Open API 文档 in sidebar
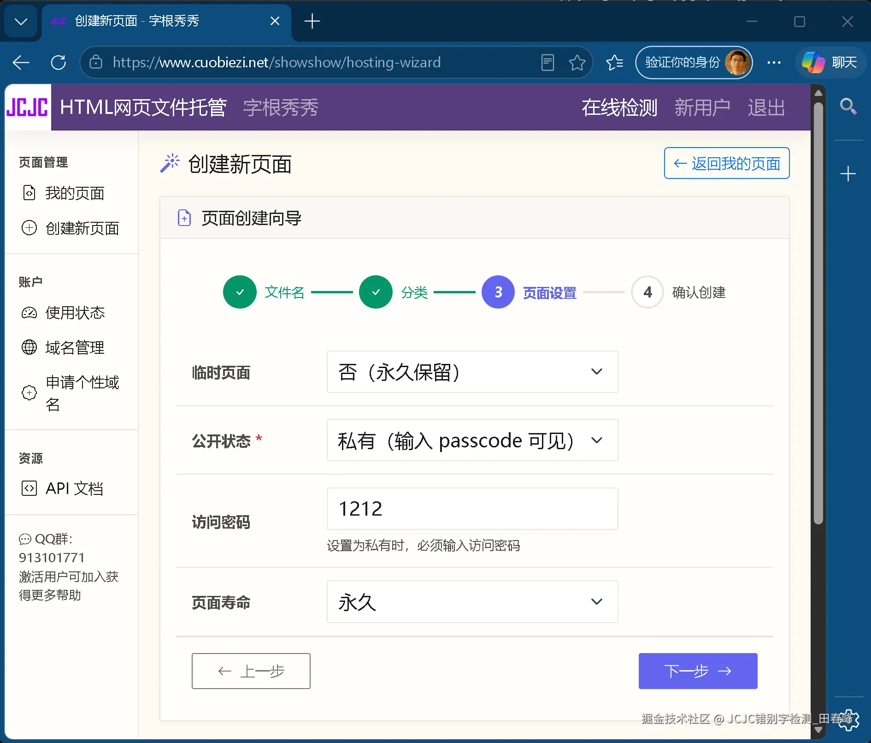Image resolution: width=871 pixels, height=743 pixels. (63, 488)
